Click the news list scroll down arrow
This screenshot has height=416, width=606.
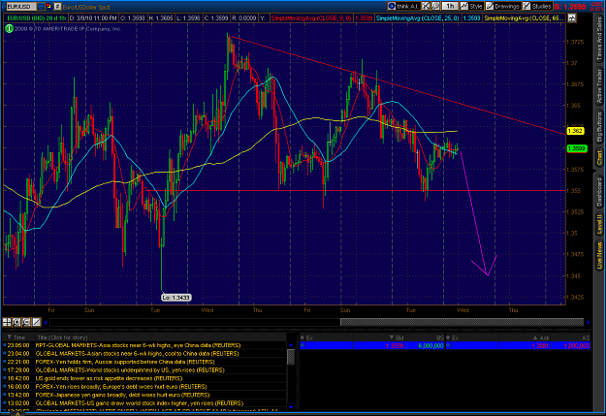point(291,406)
